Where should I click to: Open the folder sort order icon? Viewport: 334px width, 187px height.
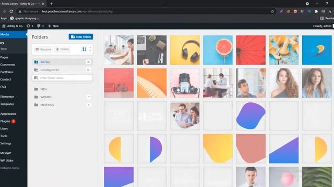pos(85,49)
